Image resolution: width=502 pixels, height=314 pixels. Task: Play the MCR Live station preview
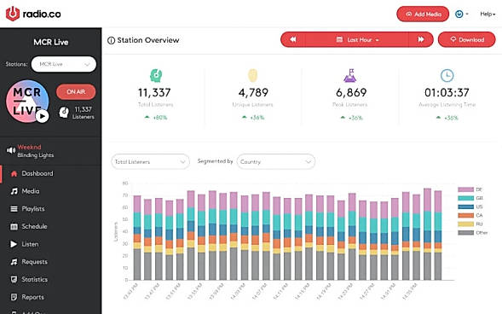[x=43, y=116]
